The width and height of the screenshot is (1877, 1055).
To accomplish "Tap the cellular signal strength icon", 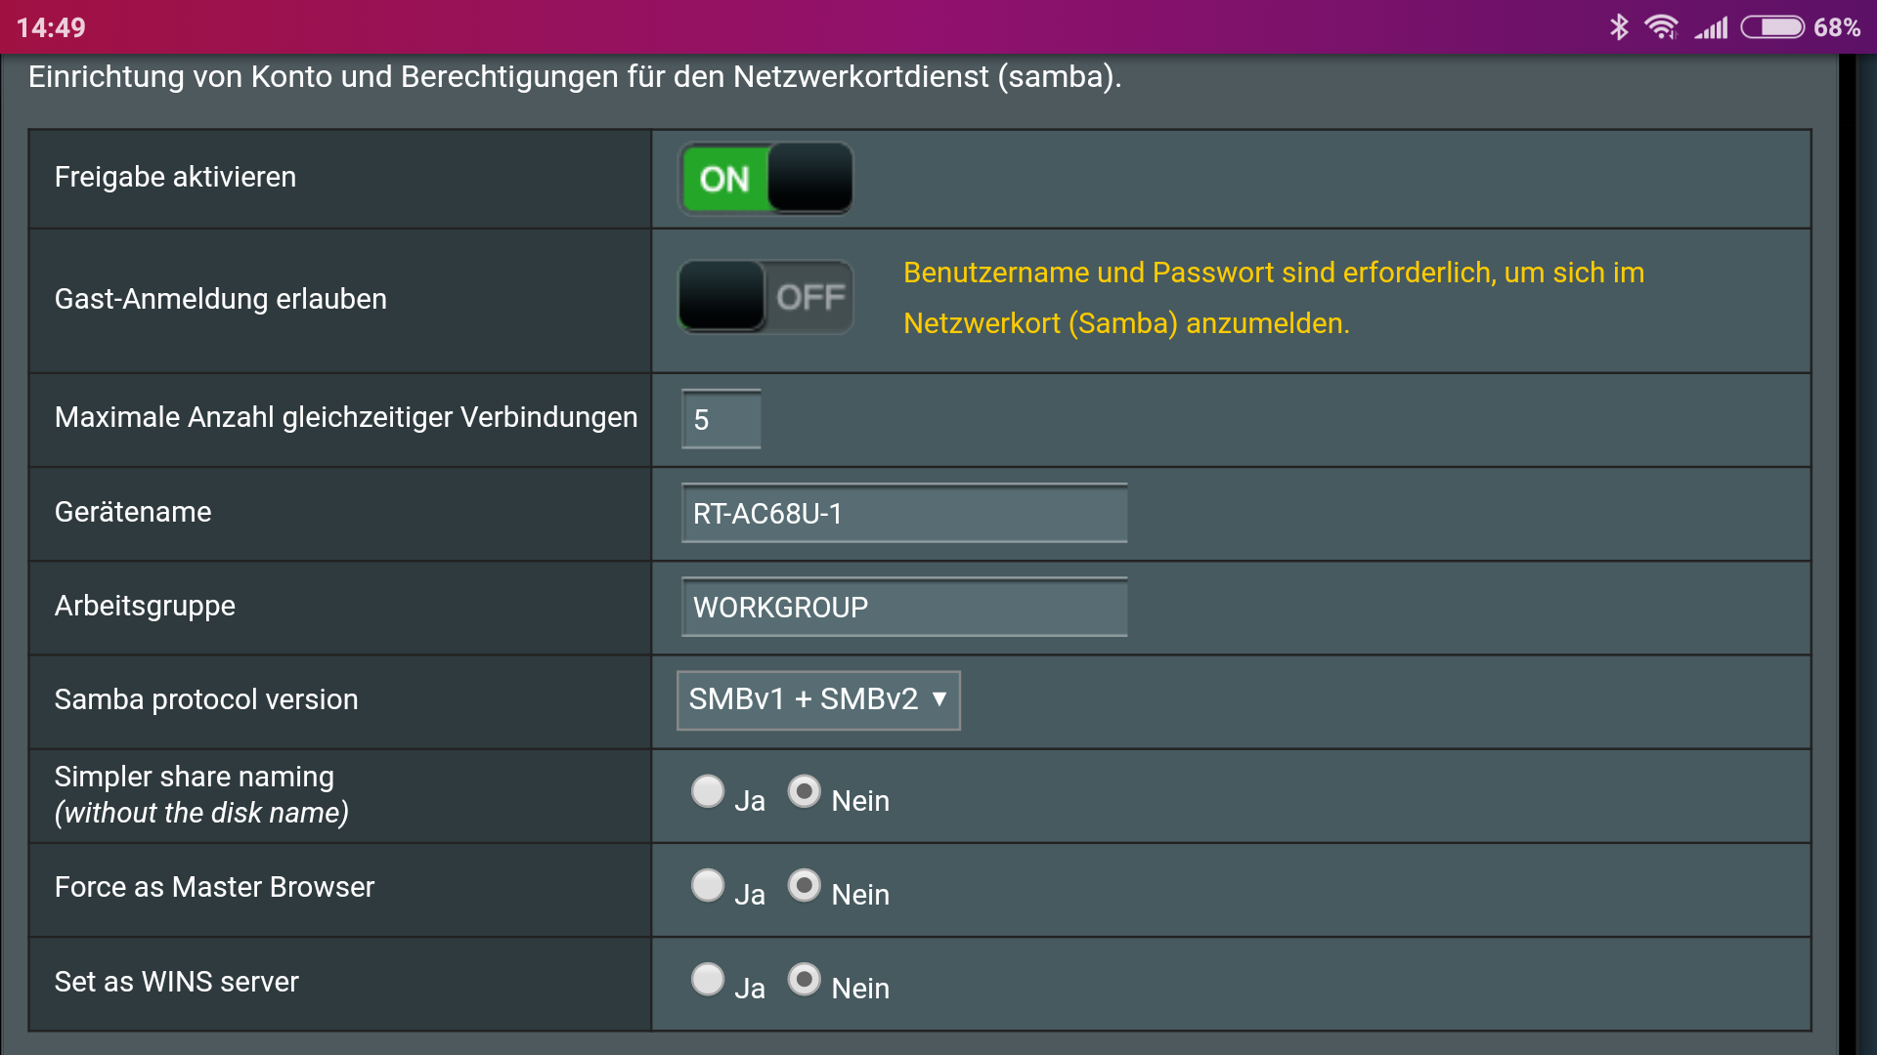I will 1712,27.
